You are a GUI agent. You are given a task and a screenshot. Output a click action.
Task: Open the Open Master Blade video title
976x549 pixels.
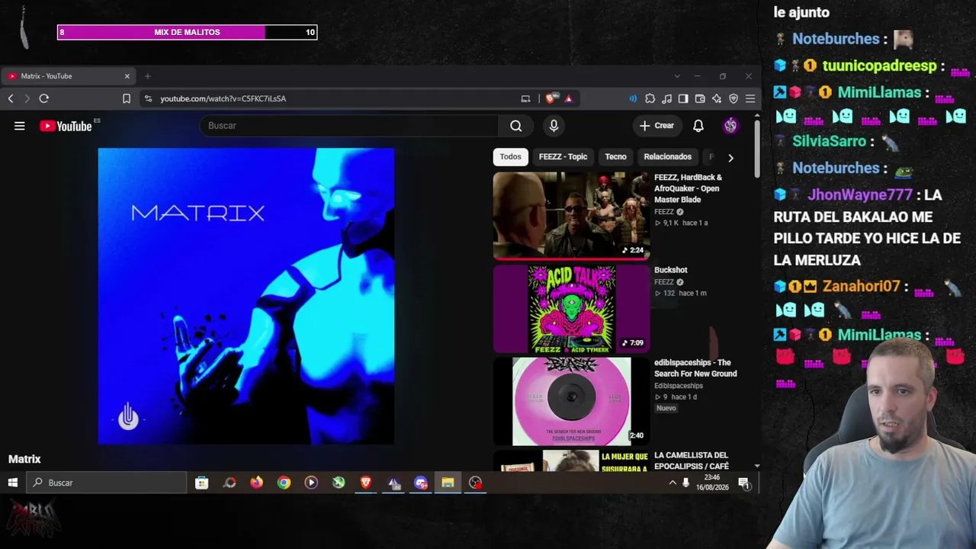(x=688, y=188)
